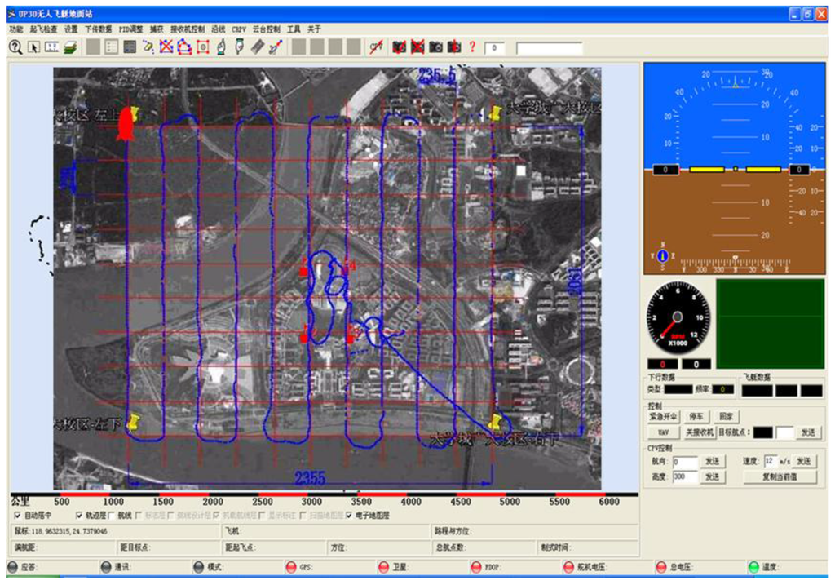Click the GPS status indicator light

tap(291, 565)
